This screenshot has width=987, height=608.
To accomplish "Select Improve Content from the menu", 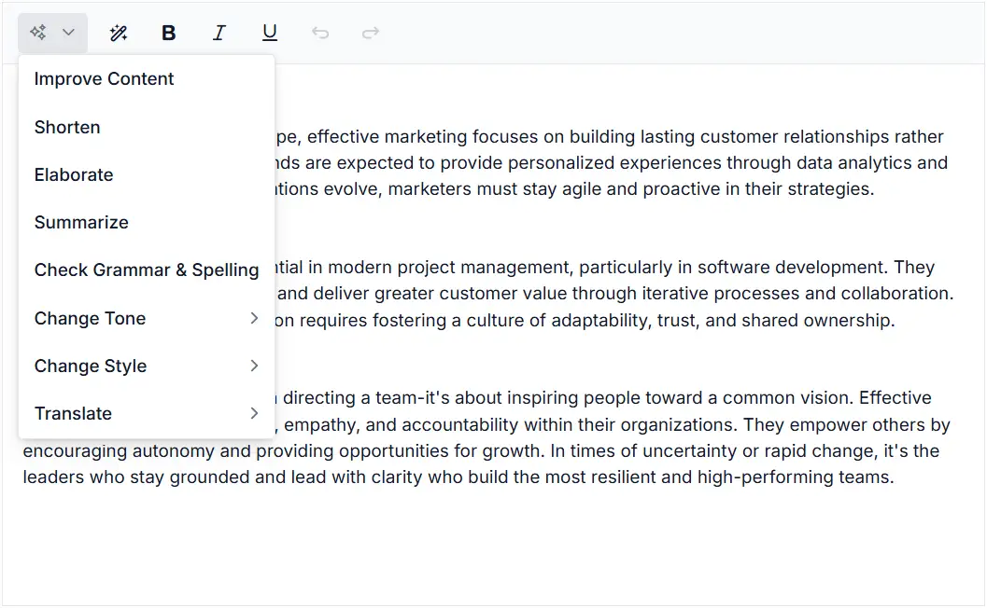I will tap(104, 79).
